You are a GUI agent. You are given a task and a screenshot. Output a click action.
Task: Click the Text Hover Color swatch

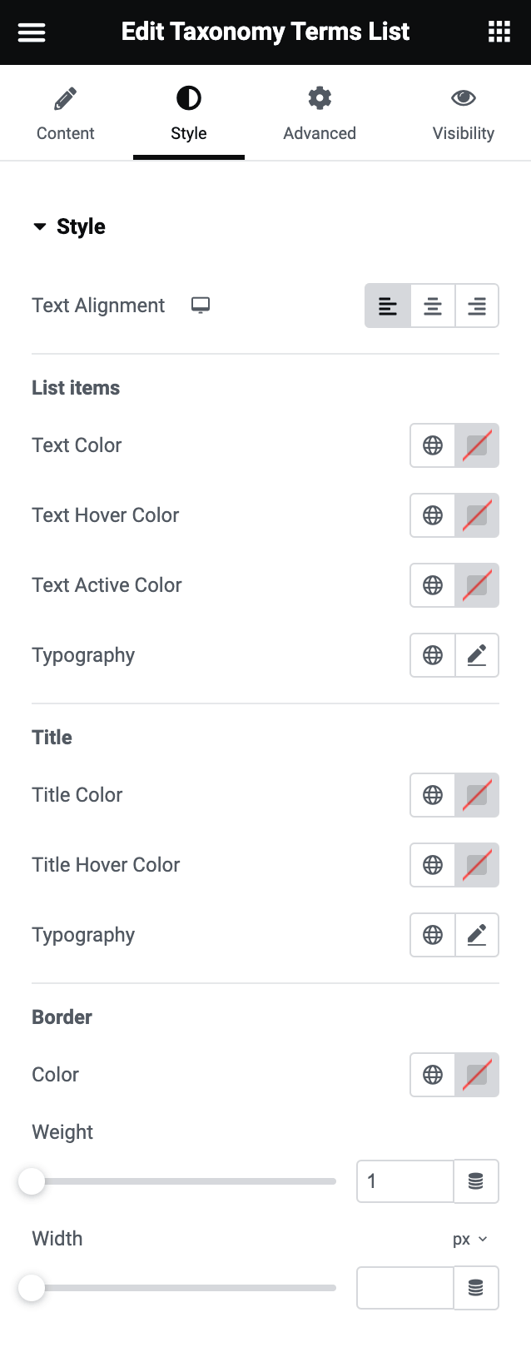click(x=477, y=514)
